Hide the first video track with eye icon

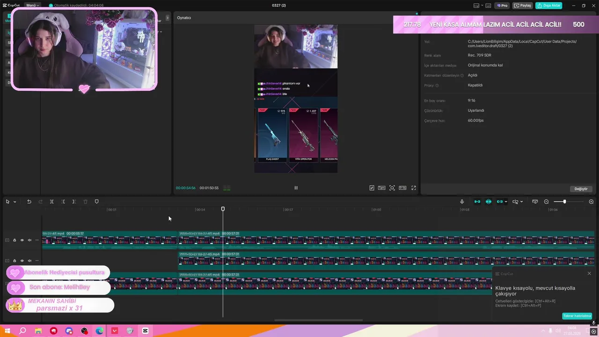pyautogui.click(x=22, y=240)
